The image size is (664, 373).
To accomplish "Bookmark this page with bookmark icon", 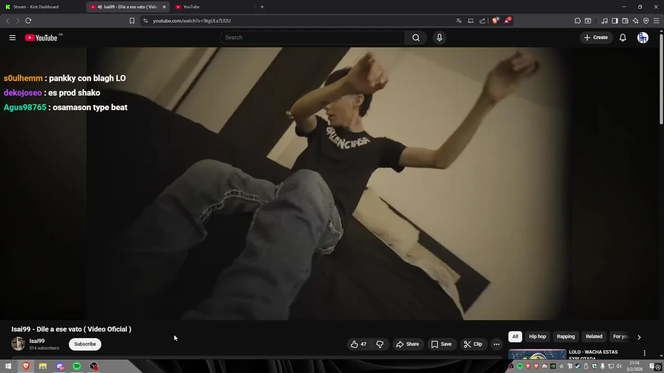I will tap(132, 21).
